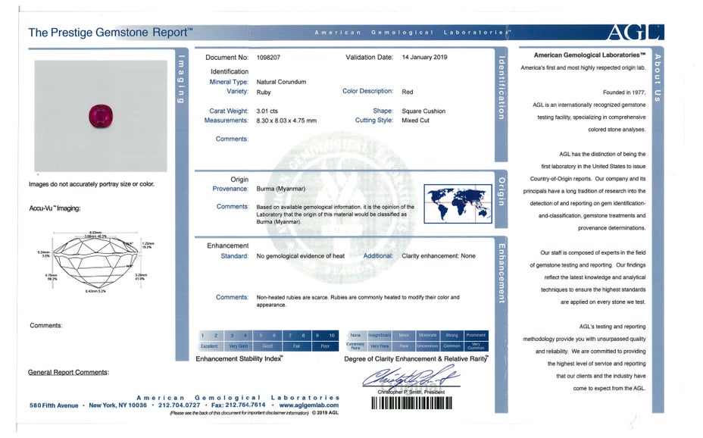This screenshot has width=703, height=438.
Task: Click the Prominent clarity enhancement cell
Action: (476, 335)
